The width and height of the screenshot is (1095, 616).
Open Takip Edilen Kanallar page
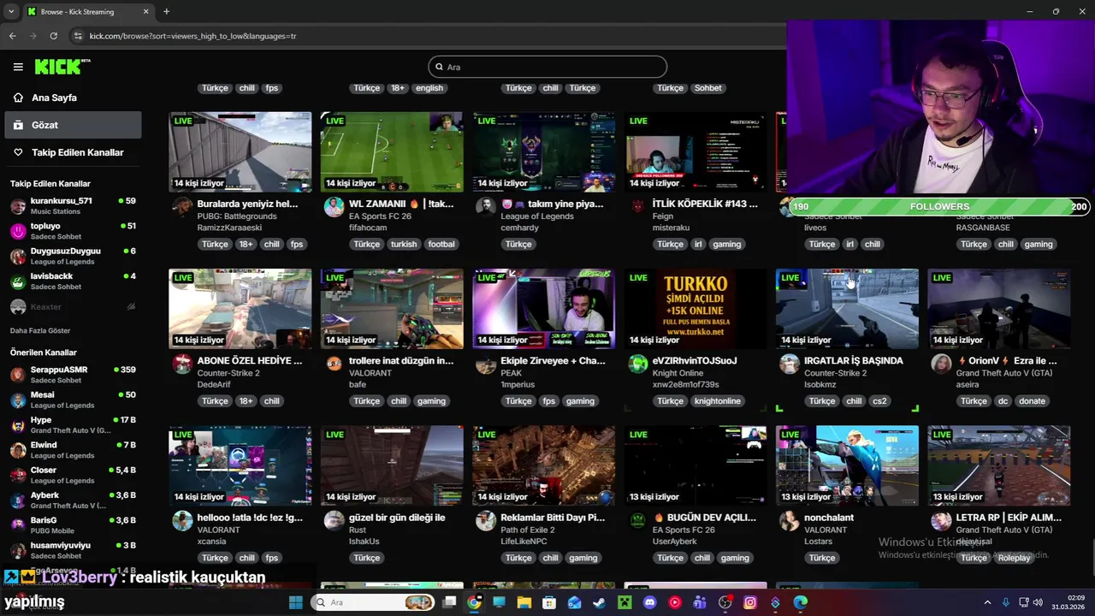[73, 152]
